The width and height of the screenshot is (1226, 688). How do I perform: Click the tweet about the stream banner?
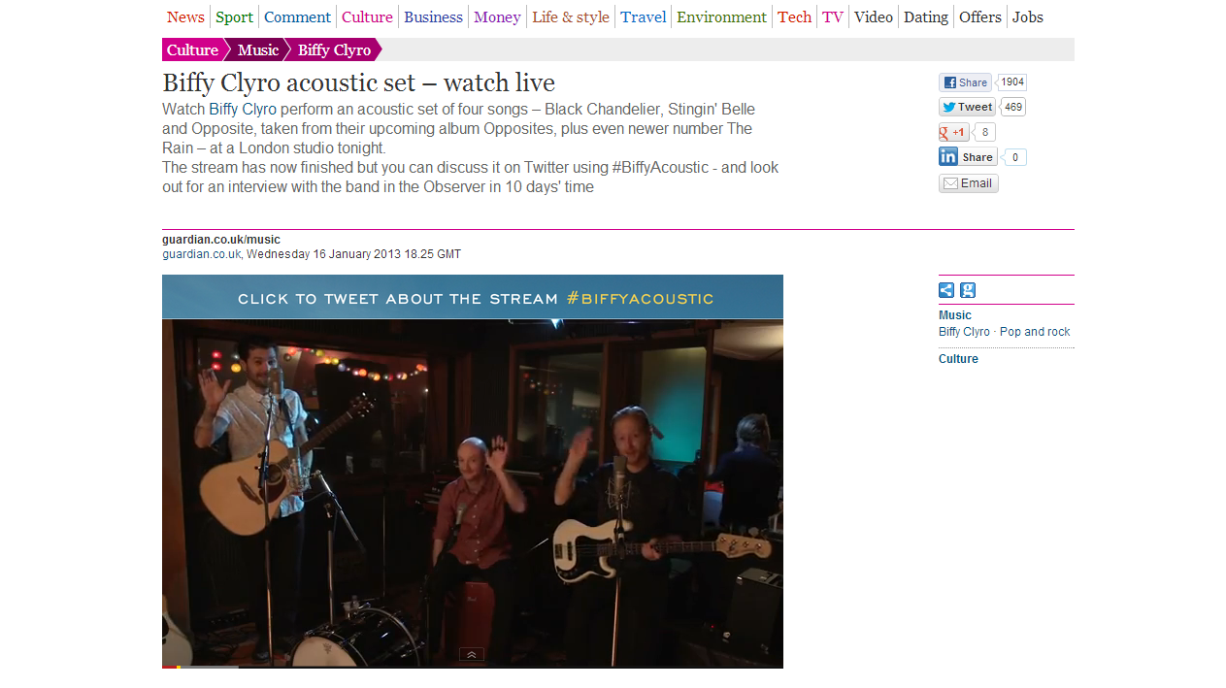pos(473,297)
